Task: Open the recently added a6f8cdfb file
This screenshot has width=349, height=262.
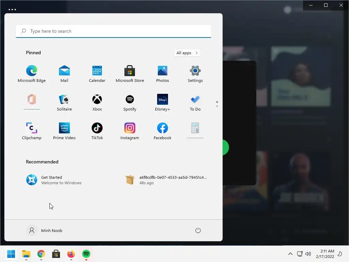Action: (x=166, y=180)
